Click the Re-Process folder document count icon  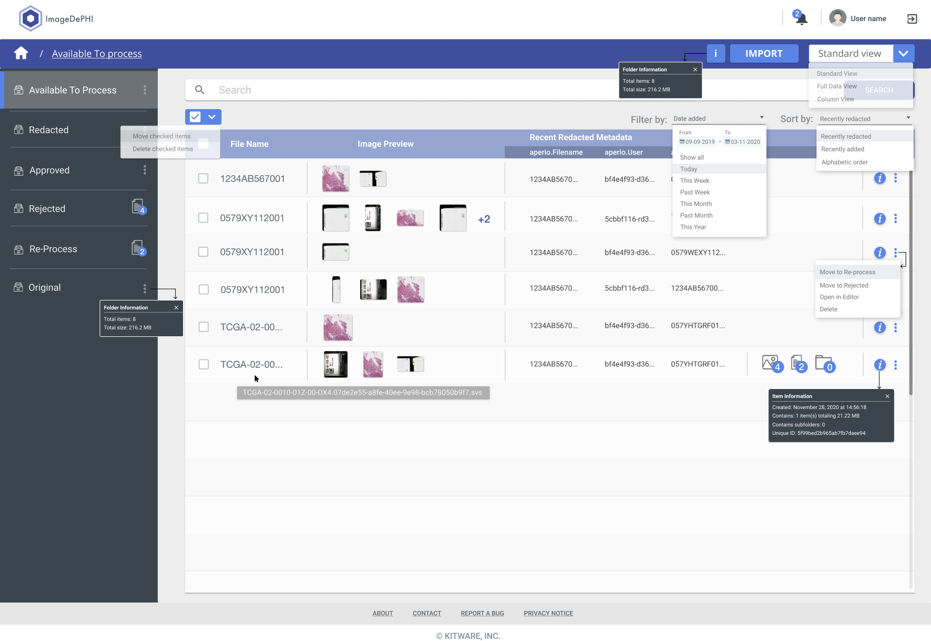click(x=139, y=248)
